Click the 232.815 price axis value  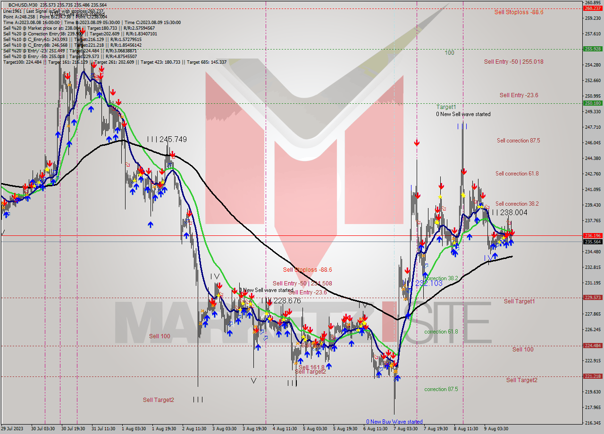592,267
